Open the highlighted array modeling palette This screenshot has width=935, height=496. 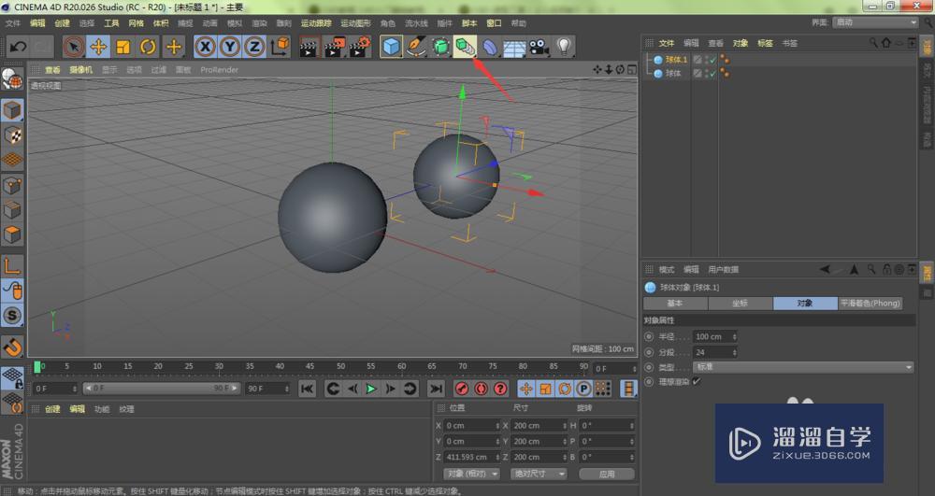pyautogui.click(x=465, y=47)
